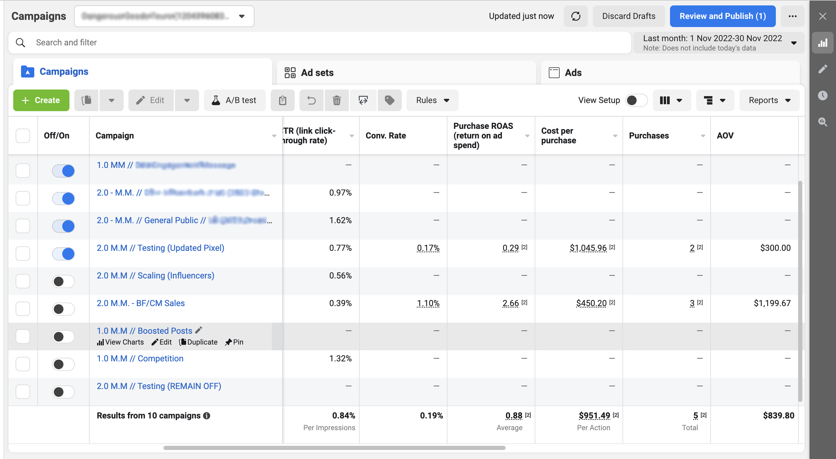Viewport: 836px width, 459px height.
Task: Click the clipboard paste icon in toolbar
Action: (282, 101)
